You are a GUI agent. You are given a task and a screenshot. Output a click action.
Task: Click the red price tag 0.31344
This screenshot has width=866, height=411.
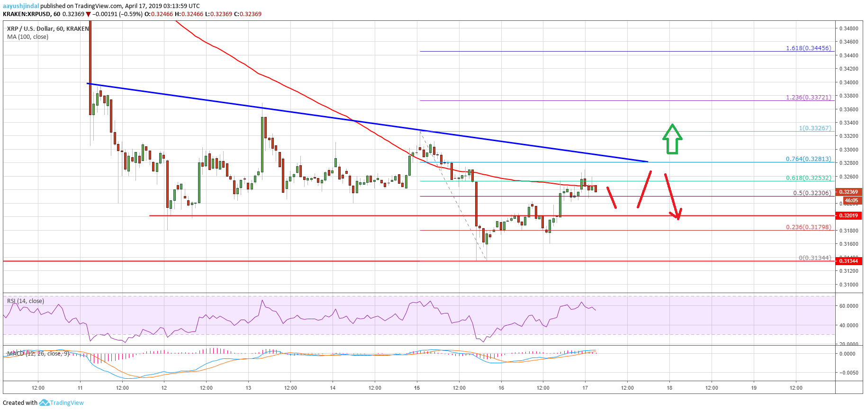pyautogui.click(x=848, y=261)
